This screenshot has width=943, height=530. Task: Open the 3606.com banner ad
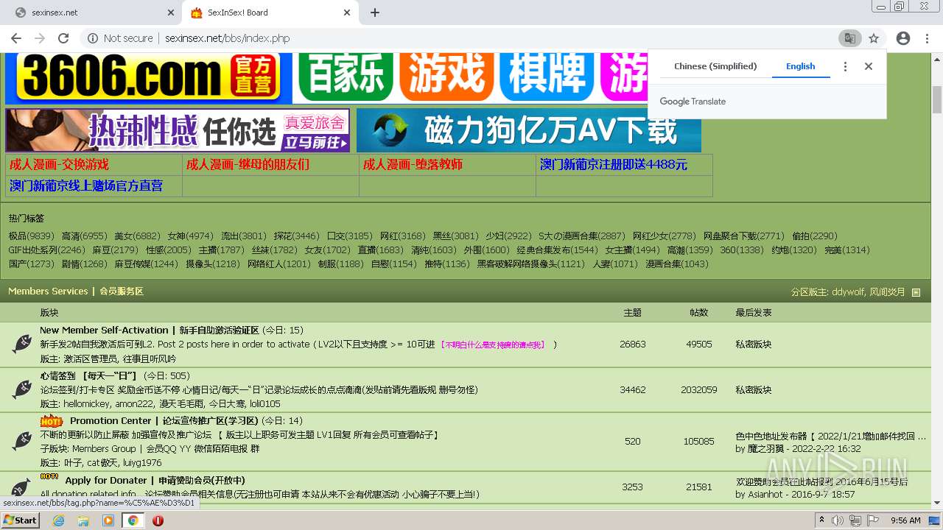148,78
